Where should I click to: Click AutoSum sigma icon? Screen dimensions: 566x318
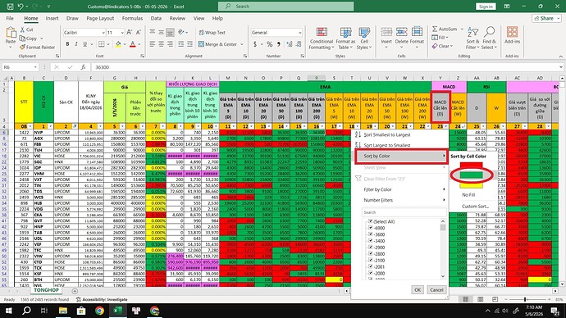(435, 29)
